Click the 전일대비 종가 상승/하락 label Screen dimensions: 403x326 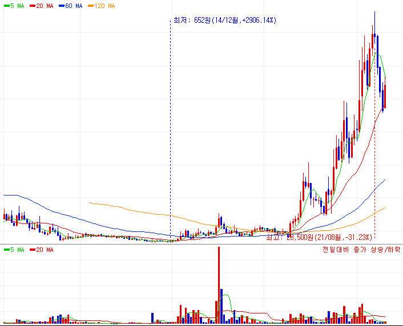361,249
